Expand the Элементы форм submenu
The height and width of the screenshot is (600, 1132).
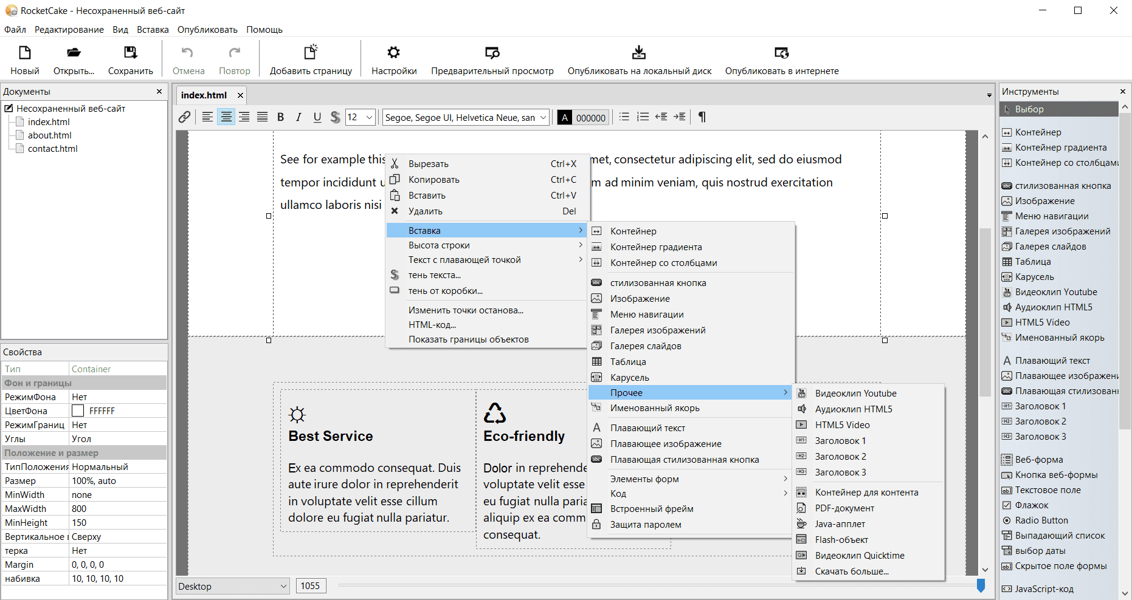point(691,479)
